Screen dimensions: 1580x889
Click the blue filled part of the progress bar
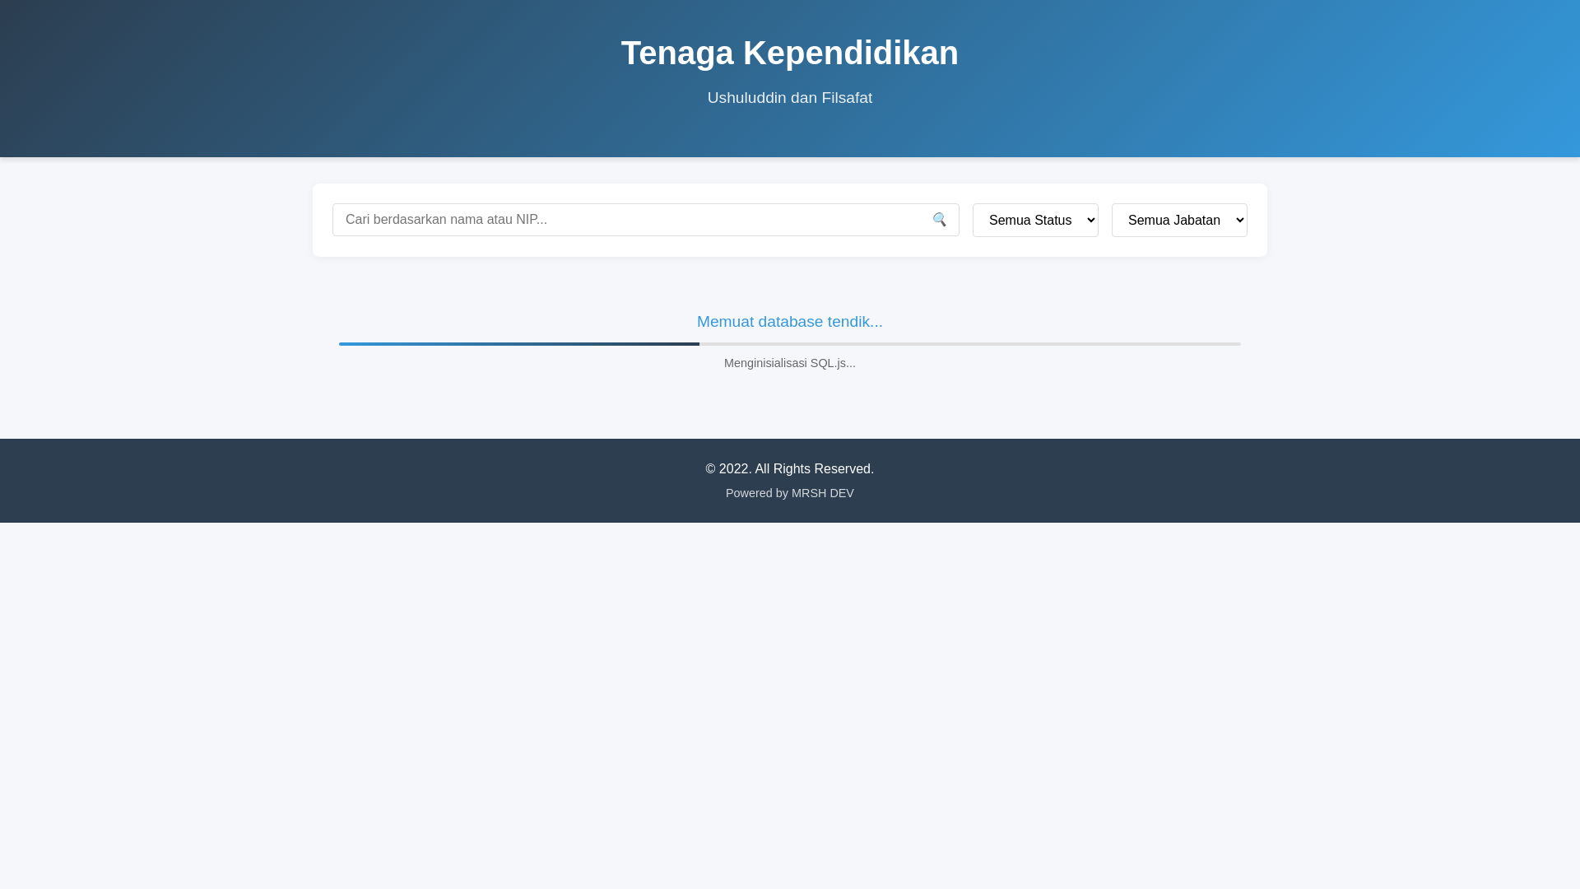coord(518,344)
